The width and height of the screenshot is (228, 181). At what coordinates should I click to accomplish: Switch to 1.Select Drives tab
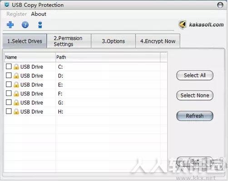pyautogui.click(x=25, y=41)
